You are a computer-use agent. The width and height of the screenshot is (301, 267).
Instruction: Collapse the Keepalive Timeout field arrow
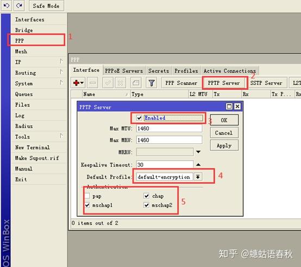[198, 165]
